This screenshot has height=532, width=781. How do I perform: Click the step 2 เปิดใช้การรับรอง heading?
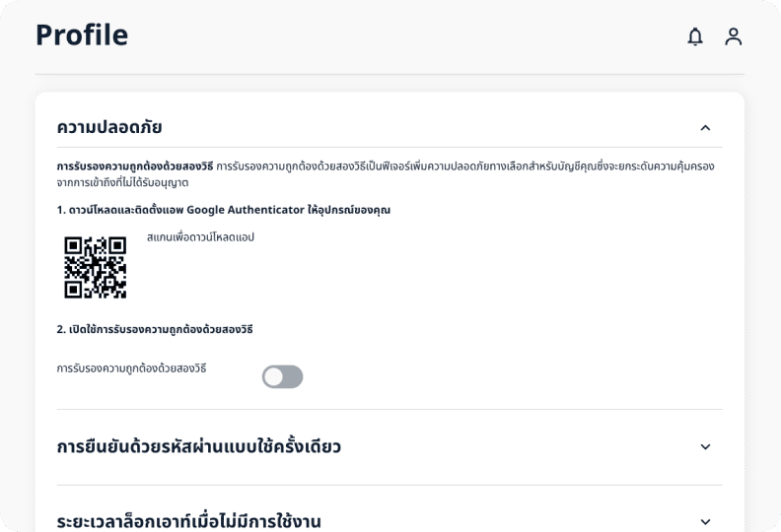point(164,328)
